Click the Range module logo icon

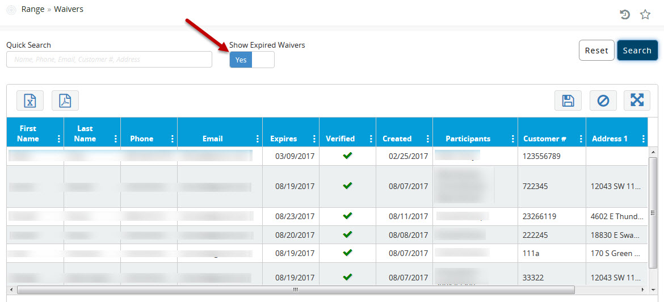tap(11, 10)
